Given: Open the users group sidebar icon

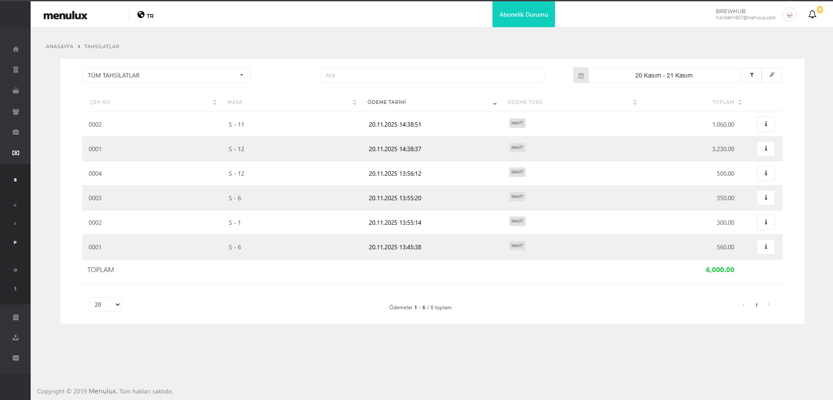Looking at the screenshot, I should click(16, 112).
